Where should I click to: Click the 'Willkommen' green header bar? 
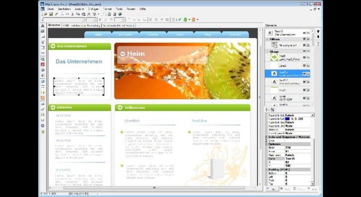point(183,107)
